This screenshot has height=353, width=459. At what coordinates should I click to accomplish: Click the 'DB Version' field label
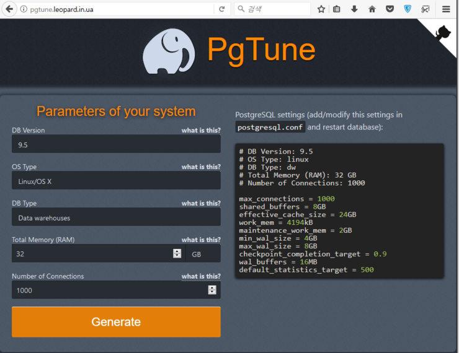coord(29,130)
